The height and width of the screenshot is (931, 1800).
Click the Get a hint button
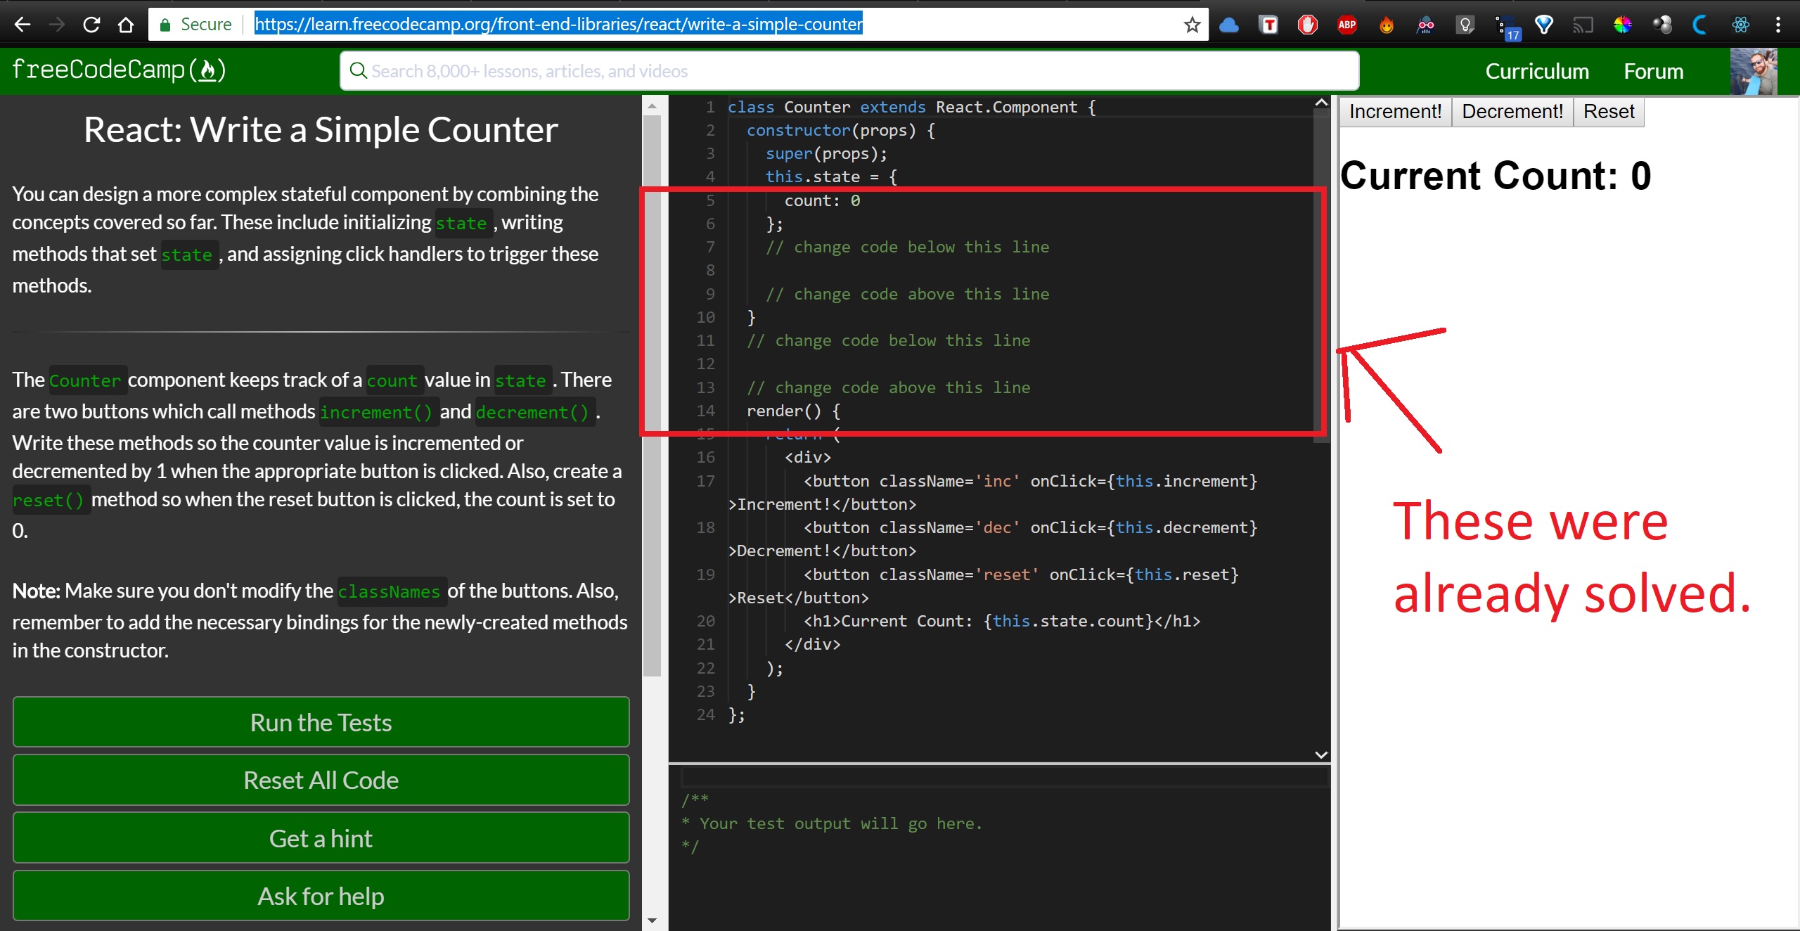(320, 837)
